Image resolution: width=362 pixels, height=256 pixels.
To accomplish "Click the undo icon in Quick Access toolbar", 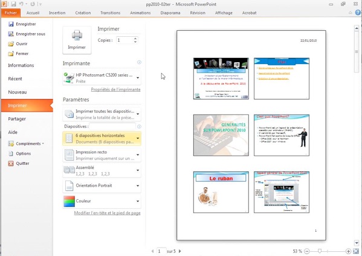I will [21, 4].
